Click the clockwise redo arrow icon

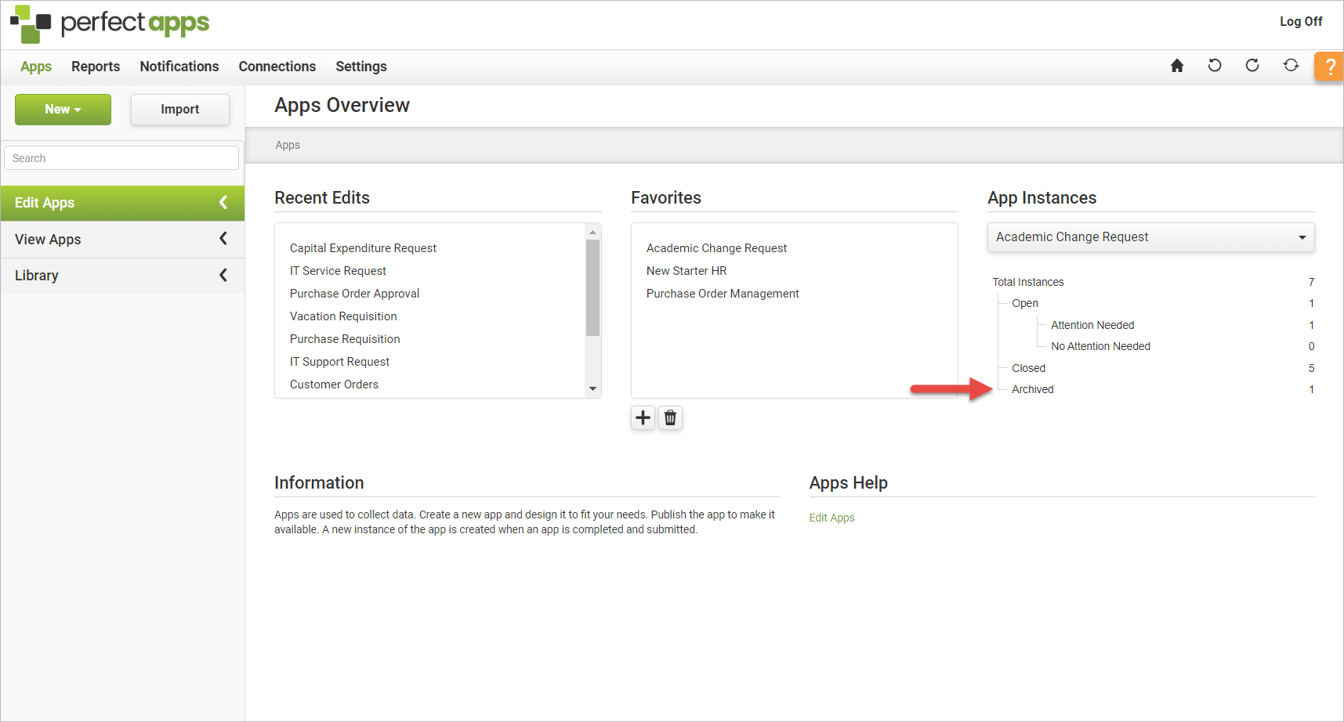tap(1252, 66)
